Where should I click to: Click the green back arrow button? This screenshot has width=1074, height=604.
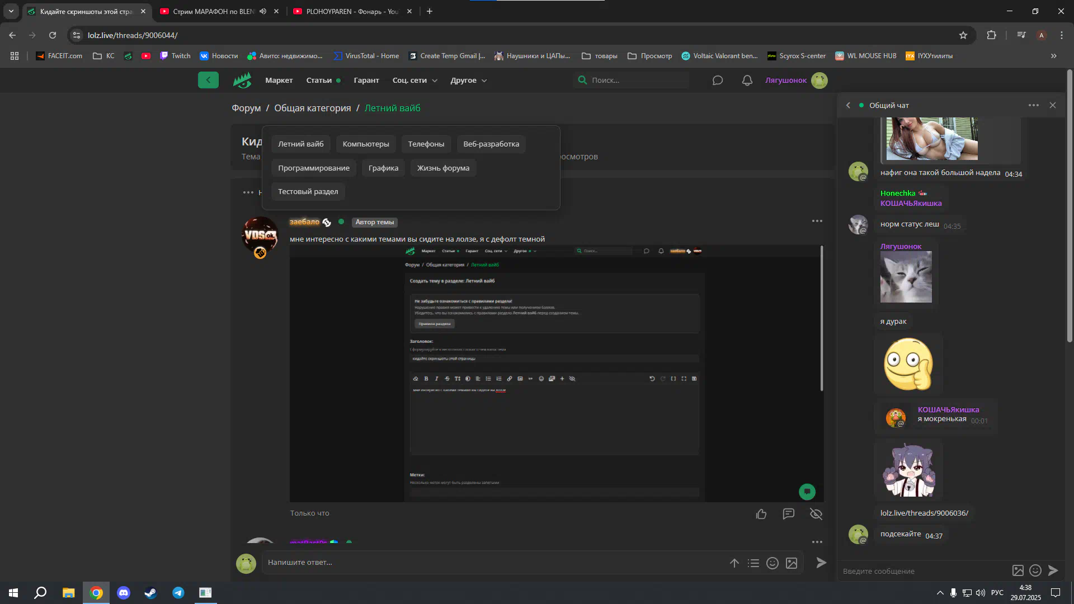pos(208,80)
